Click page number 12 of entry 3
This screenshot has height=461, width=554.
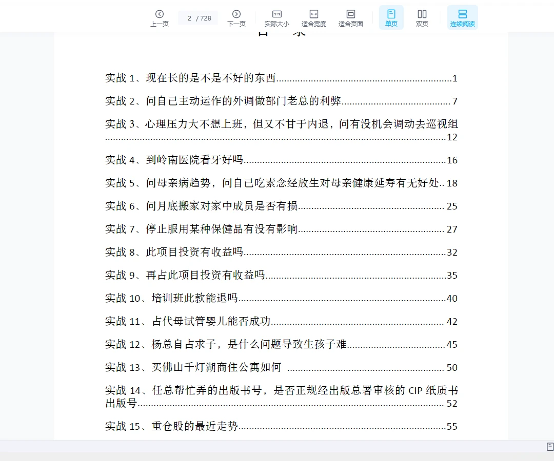452,137
